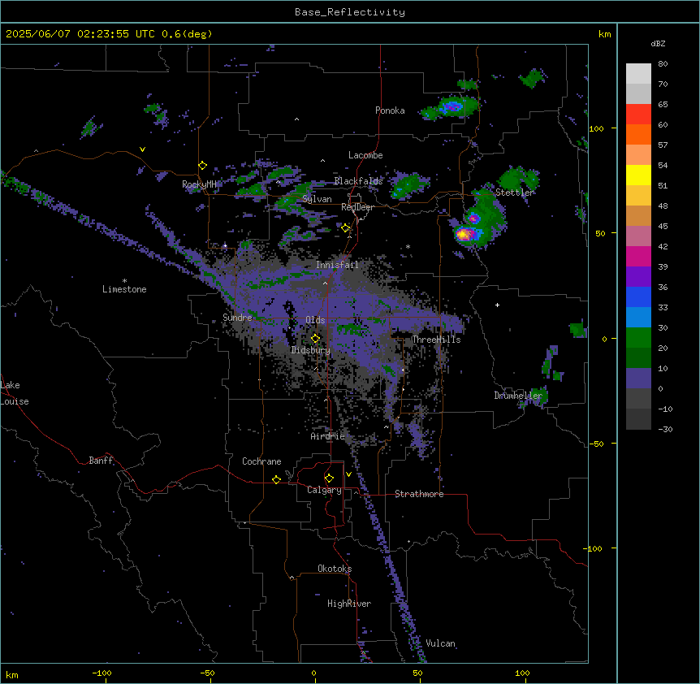Screen dimensions: 700x684
Task: Click the Olds label
Action: click(315, 320)
